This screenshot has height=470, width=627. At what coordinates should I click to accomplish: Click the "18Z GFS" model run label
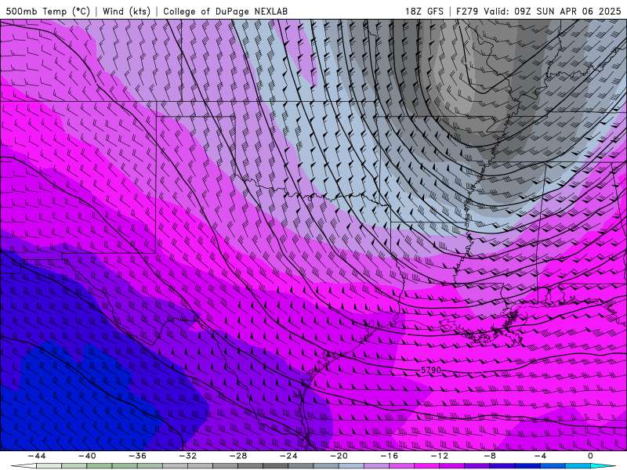[424, 11]
